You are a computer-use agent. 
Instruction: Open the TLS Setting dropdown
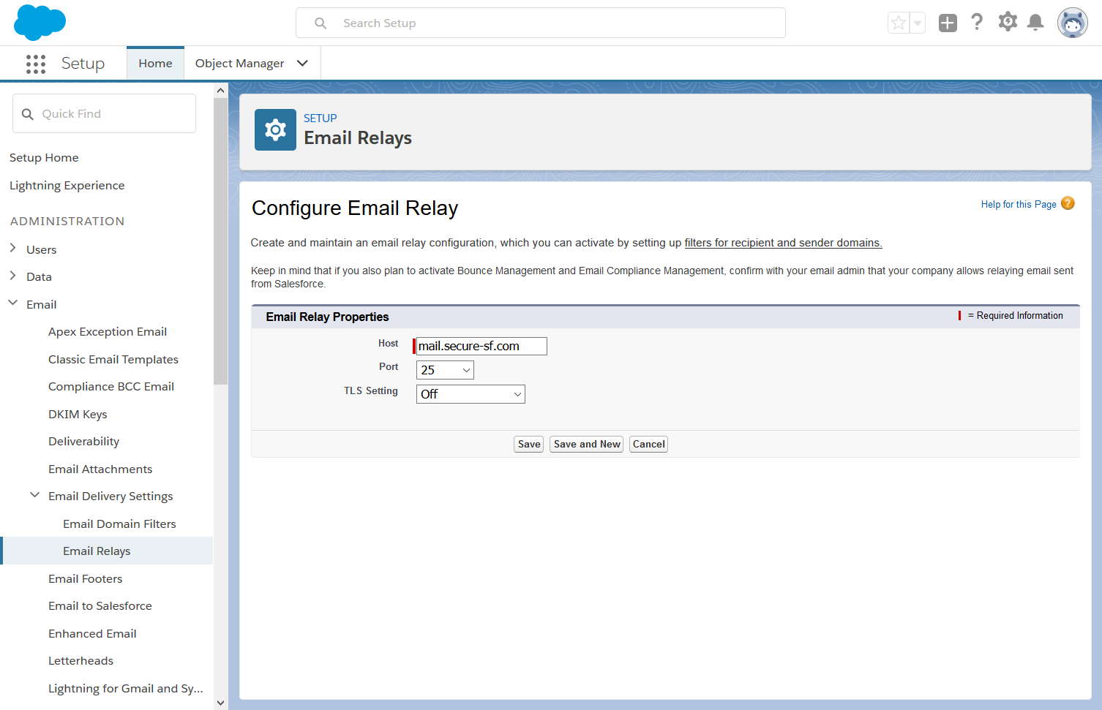coord(471,394)
